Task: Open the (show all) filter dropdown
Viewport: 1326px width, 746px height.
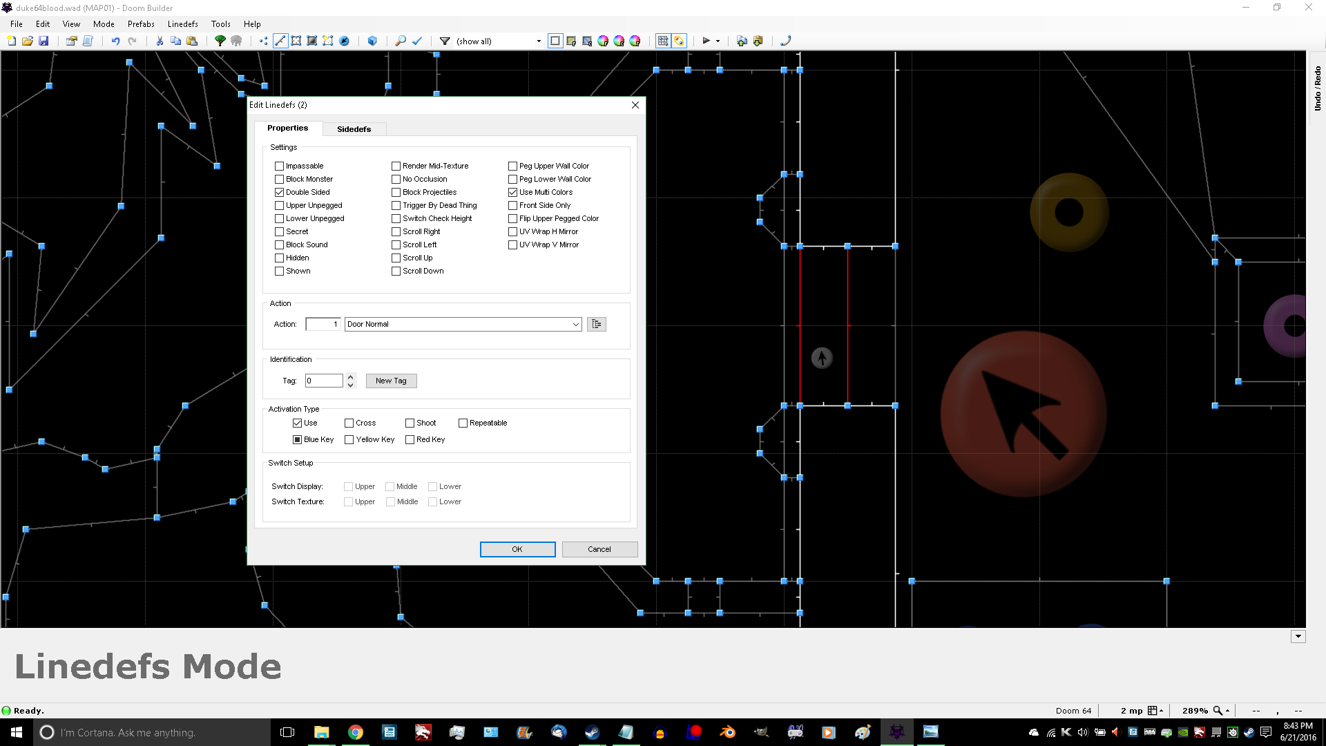Action: coord(539,41)
